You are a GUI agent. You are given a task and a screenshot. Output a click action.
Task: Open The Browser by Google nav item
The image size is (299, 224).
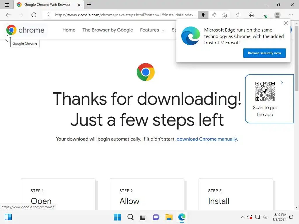pyautogui.click(x=107, y=30)
